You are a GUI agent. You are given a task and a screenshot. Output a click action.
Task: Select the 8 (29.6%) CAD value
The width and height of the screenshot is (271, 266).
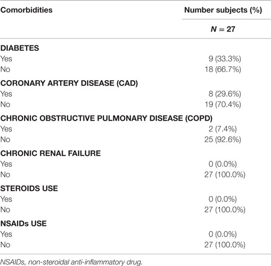coord(225,93)
